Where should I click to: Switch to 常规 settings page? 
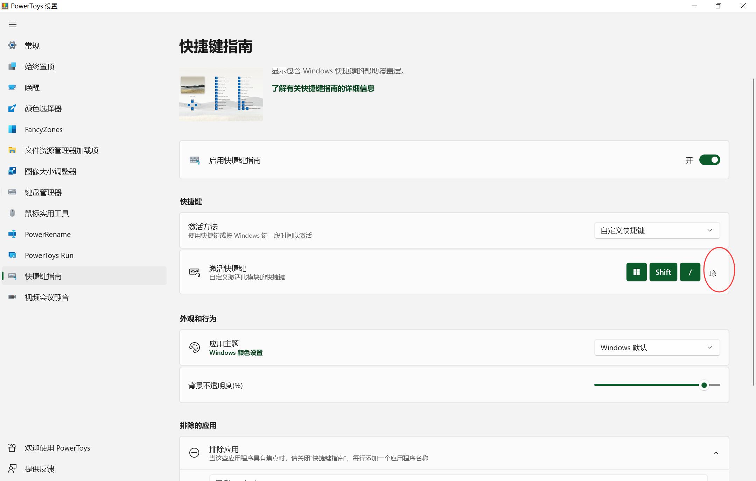[x=12, y=45]
